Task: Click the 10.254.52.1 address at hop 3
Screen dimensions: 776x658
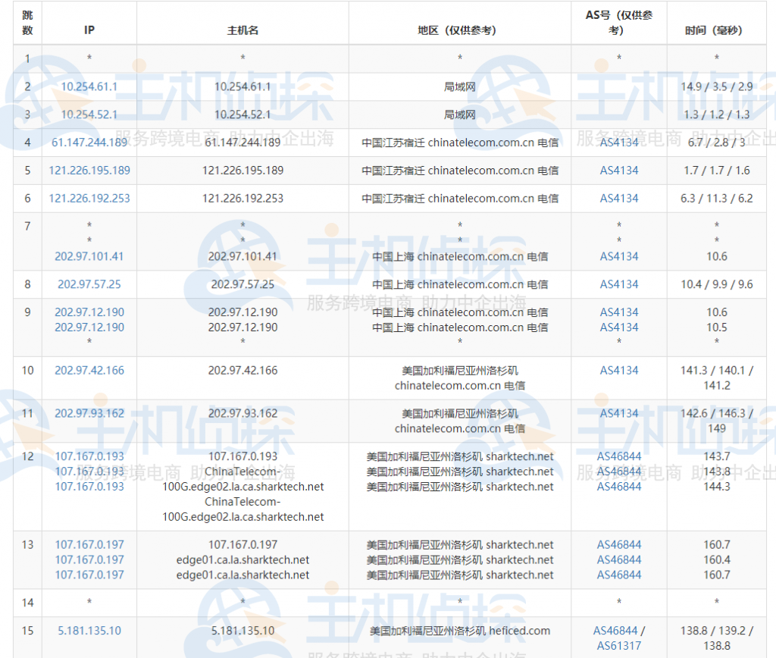Action: click(x=89, y=114)
